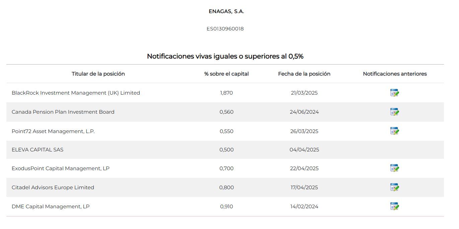
Task: Open previous notifications icon for BlackRock row
Action: pyautogui.click(x=395, y=93)
